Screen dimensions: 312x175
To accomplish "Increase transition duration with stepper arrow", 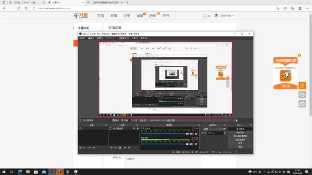I will (225, 132).
